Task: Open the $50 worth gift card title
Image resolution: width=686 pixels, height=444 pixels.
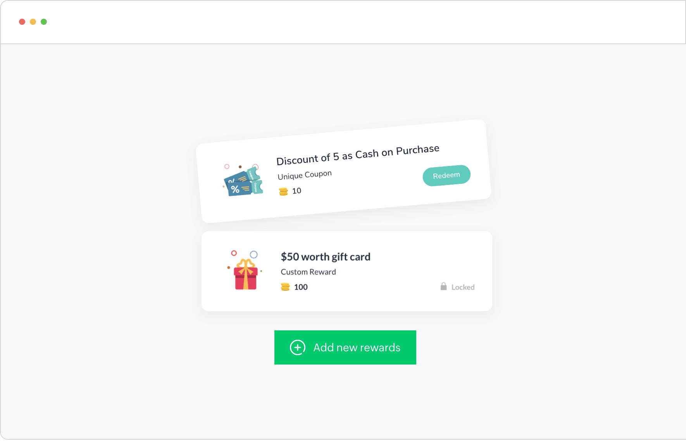Action: (326, 257)
